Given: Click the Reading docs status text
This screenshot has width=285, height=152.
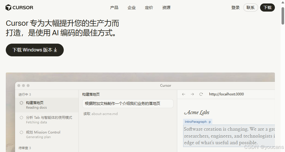Looking at the screenshot, I should [36, 107].
